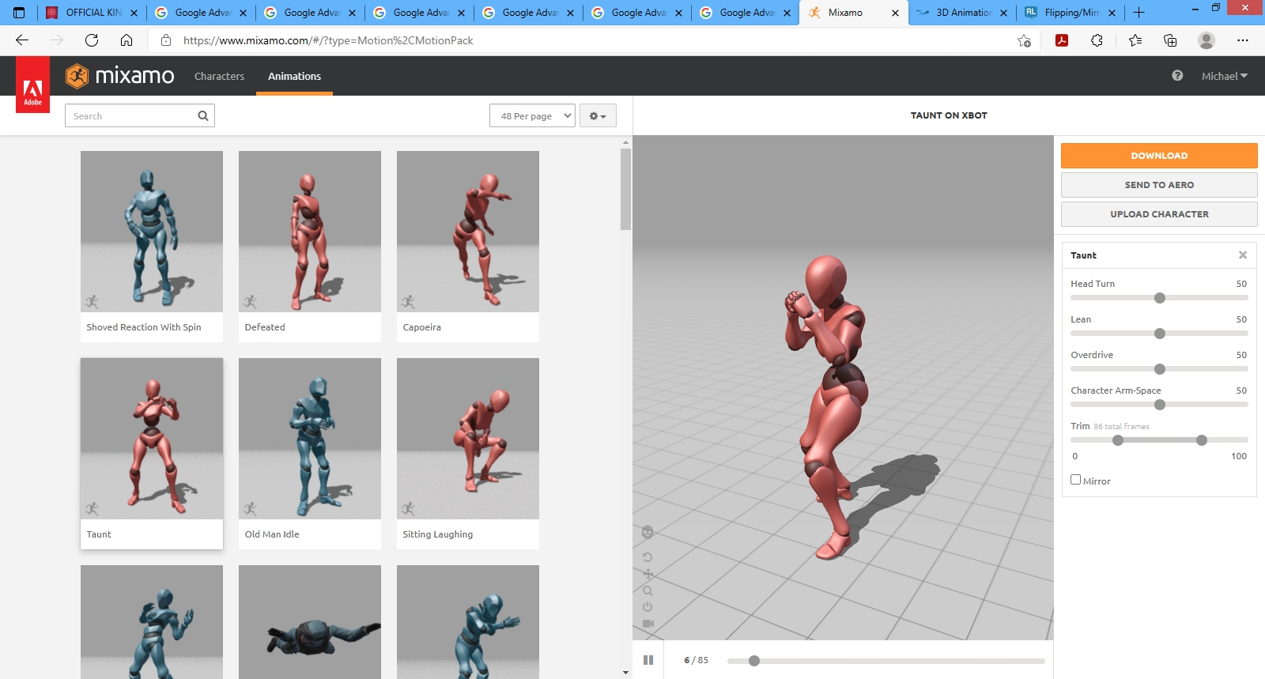Click the Trim start handle
The width and height of the screenshot is (1265, 679).
coord(1118,440)
